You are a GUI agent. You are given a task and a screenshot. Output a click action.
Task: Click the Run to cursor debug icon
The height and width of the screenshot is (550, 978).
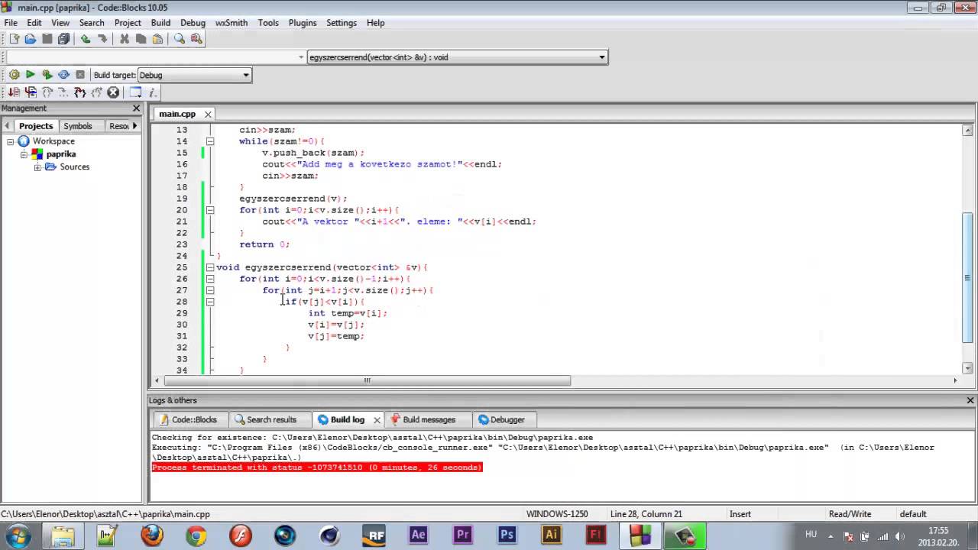31,92
